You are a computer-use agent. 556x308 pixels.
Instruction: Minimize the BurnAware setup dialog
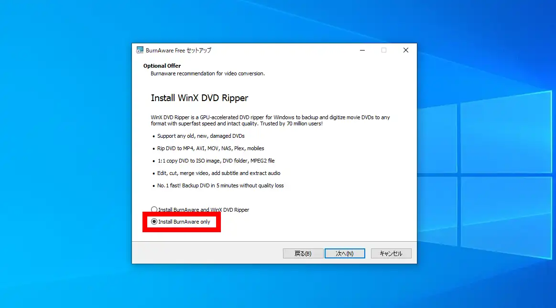click(x=361, y=50)
